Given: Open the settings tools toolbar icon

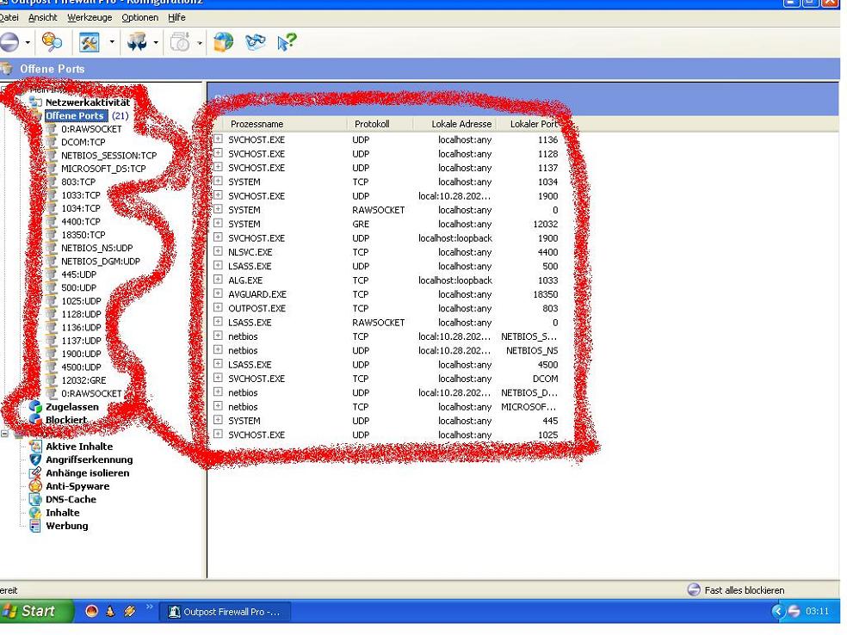Looking at the screenshot, I should tap(90, 42).
